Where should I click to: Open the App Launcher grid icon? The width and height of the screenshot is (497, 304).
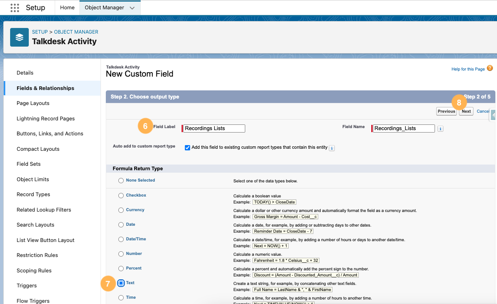point(15,8)
